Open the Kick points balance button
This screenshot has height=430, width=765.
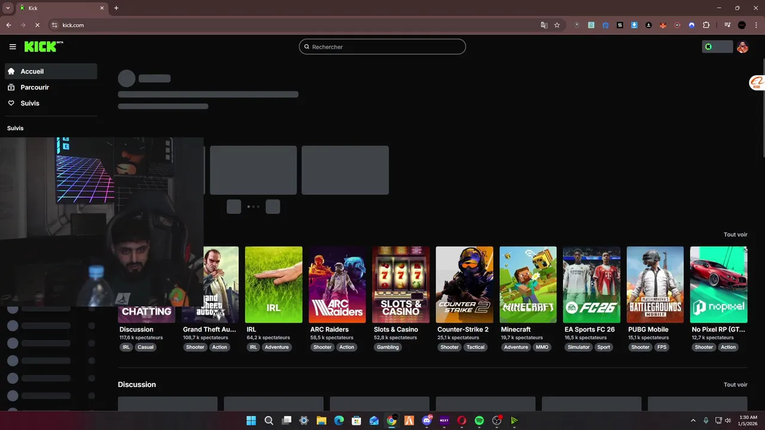[x=717, y=47]
